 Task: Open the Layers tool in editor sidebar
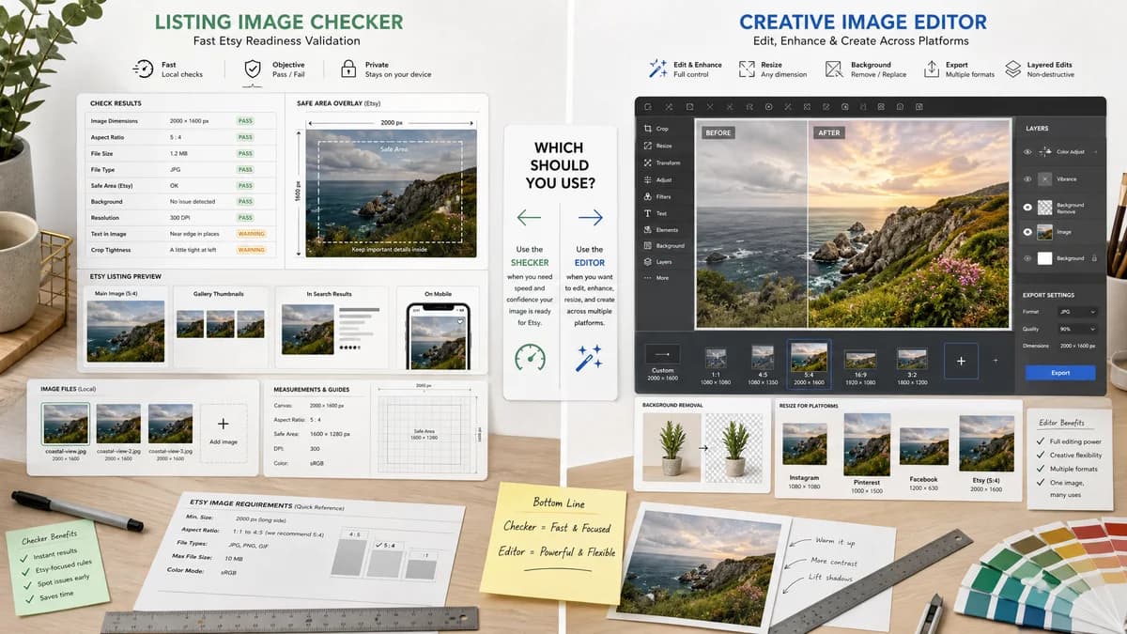click(x=657, y=262)
